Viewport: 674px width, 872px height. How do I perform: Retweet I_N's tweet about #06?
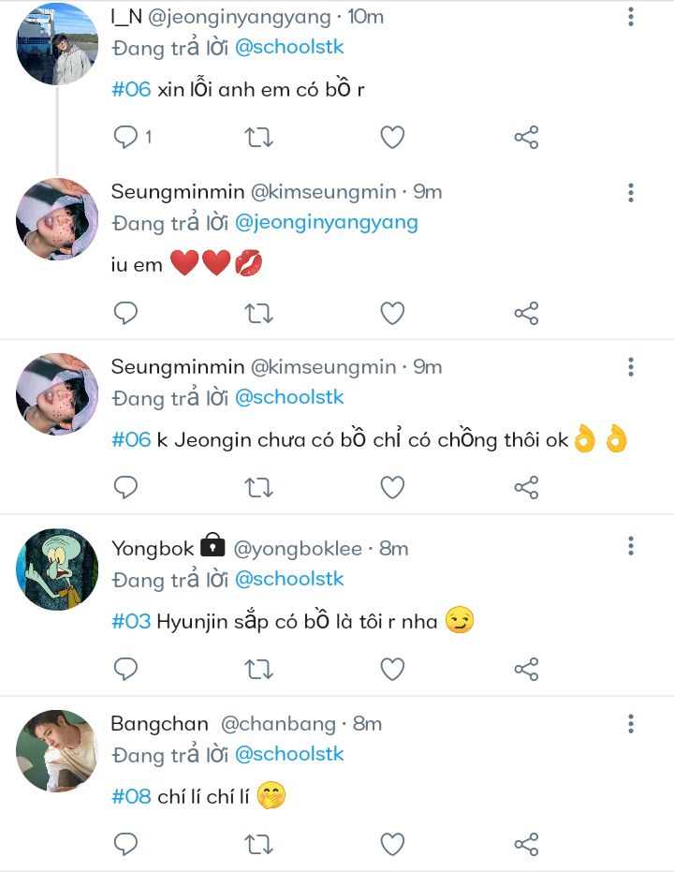[x=258, y=138]
